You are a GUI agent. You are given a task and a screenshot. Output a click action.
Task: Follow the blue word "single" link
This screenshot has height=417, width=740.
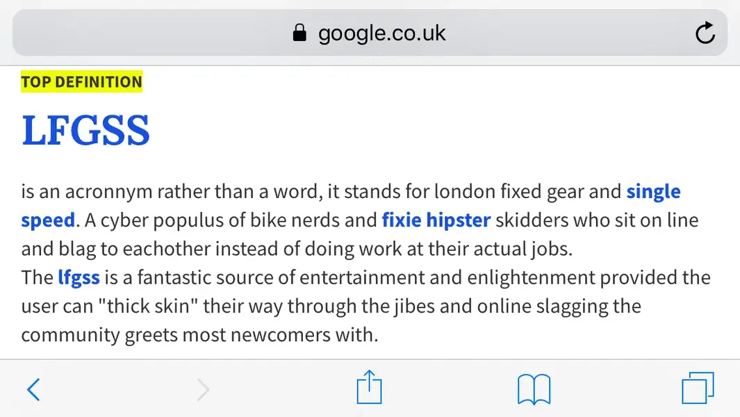click(653, 192)
